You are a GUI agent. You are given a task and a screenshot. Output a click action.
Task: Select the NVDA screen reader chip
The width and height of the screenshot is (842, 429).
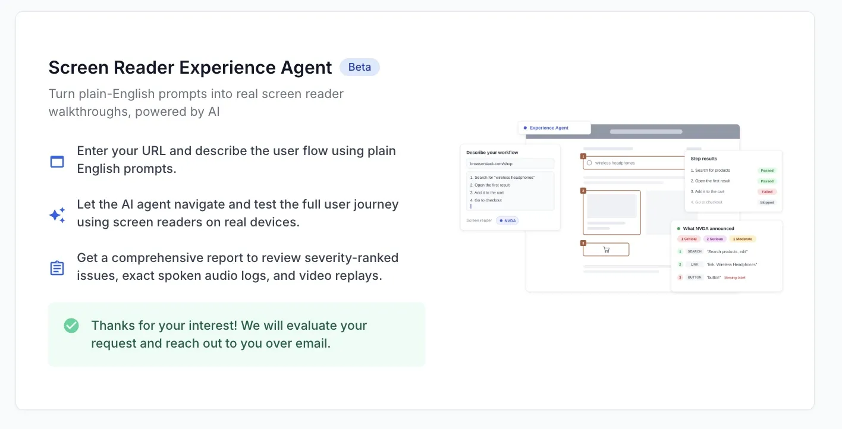click(508, 220)
